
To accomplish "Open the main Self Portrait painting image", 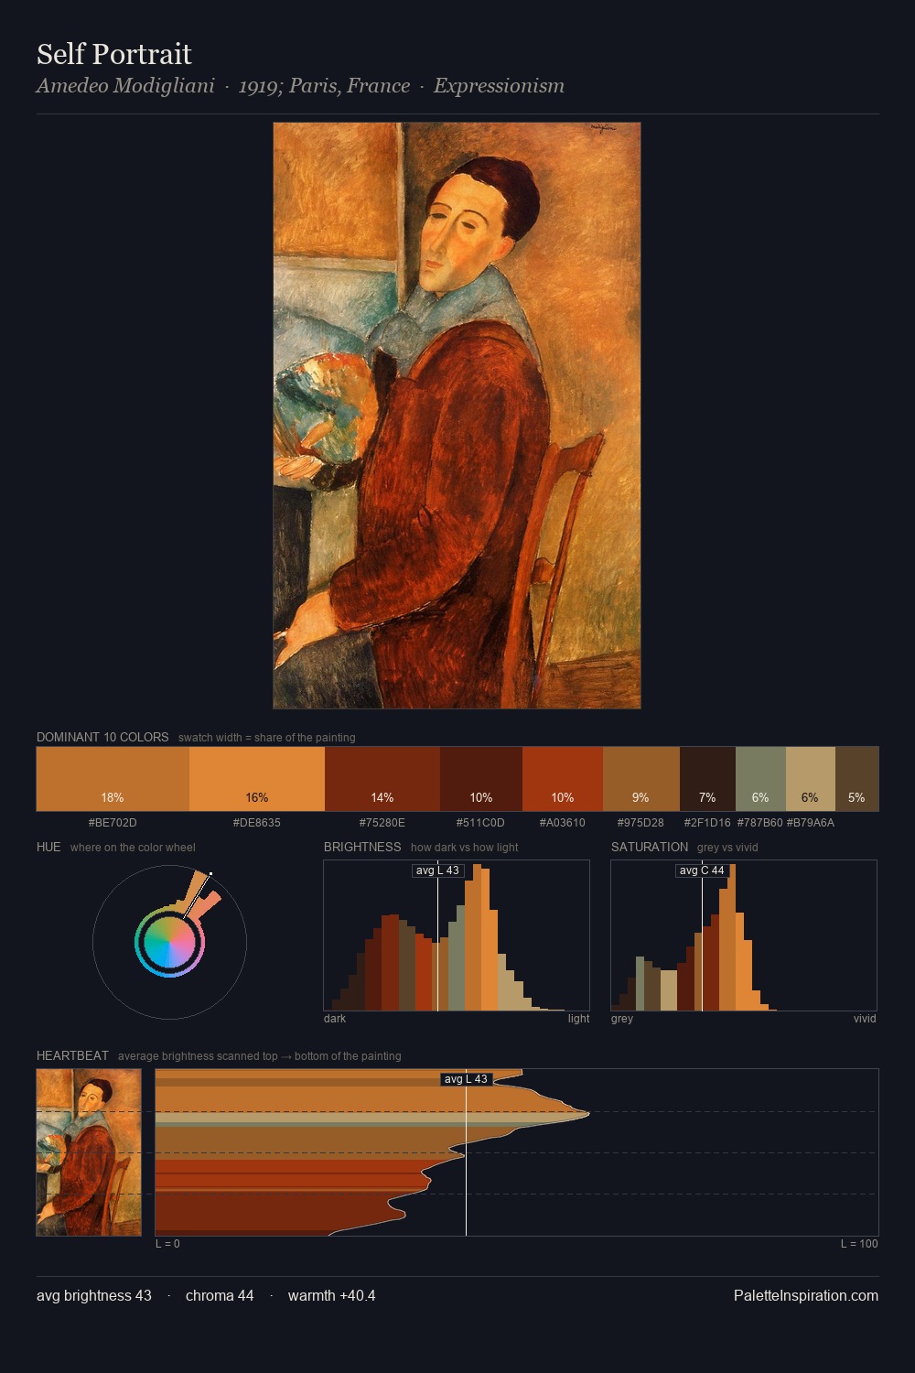I will 457,416.
